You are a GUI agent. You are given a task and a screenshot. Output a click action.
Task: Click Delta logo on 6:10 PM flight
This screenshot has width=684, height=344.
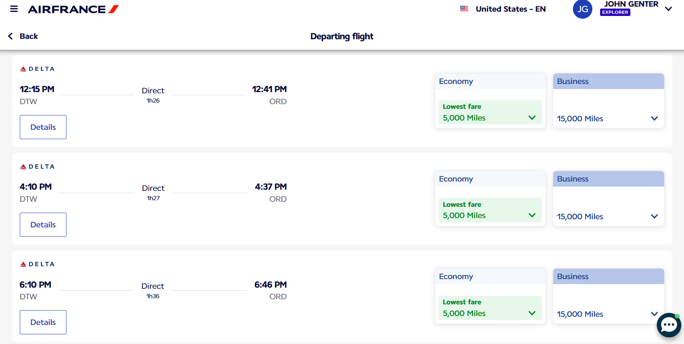tap(37, 264)
